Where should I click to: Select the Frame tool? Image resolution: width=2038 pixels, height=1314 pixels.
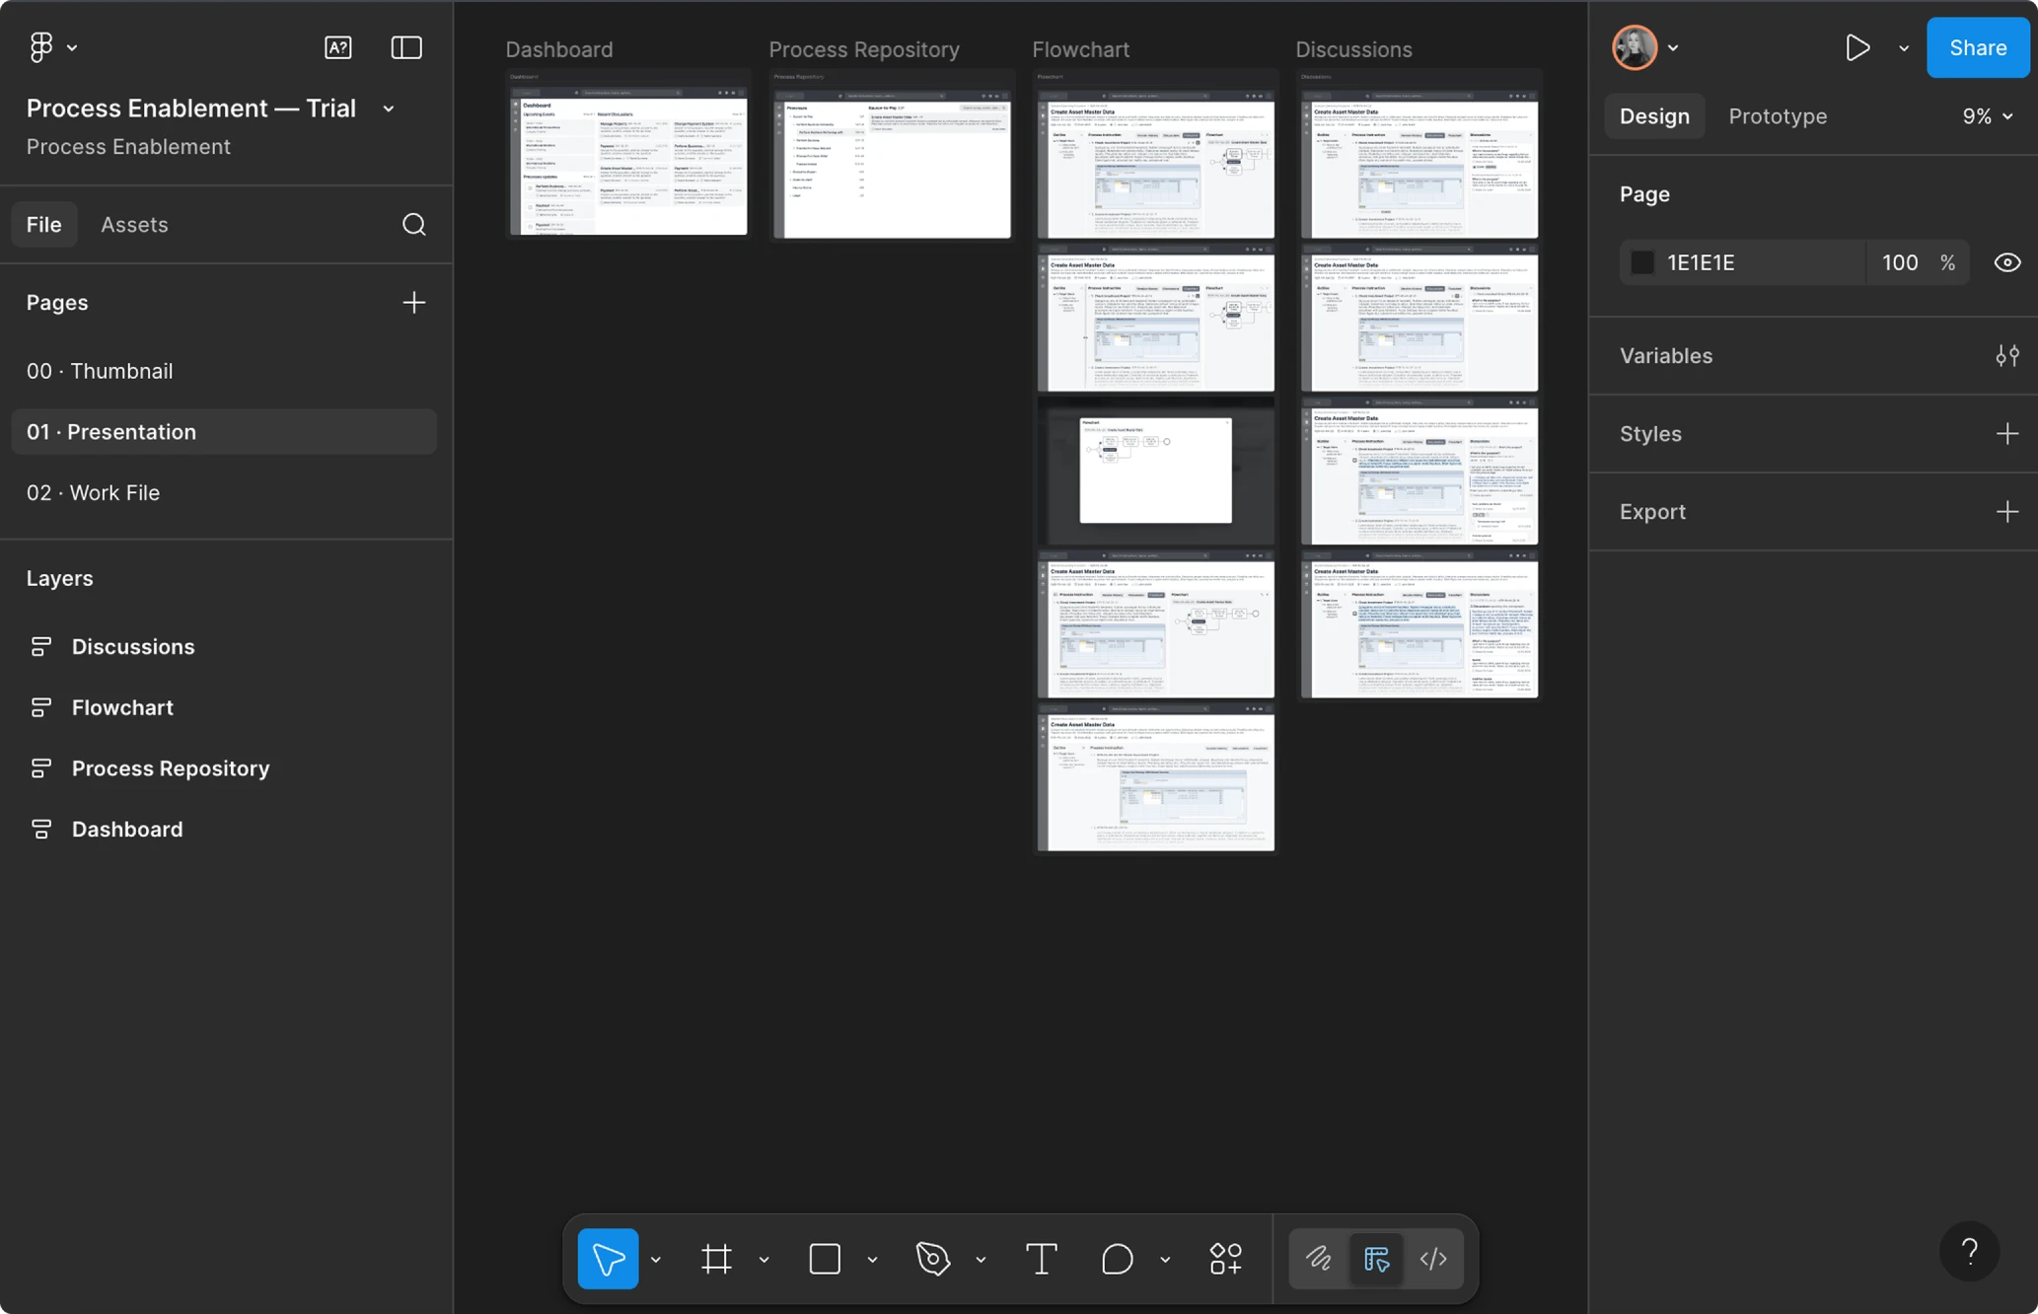(716, 1259)
